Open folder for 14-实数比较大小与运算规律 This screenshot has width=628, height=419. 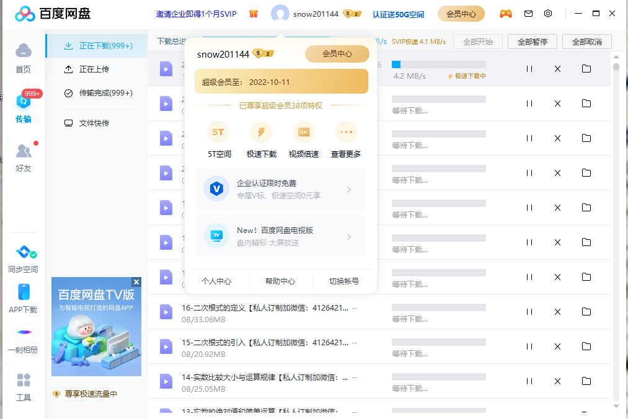point(586,381)
